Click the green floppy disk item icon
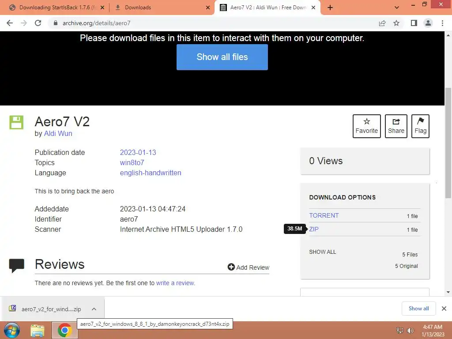The image size is (452, 339). click(16, 122)
